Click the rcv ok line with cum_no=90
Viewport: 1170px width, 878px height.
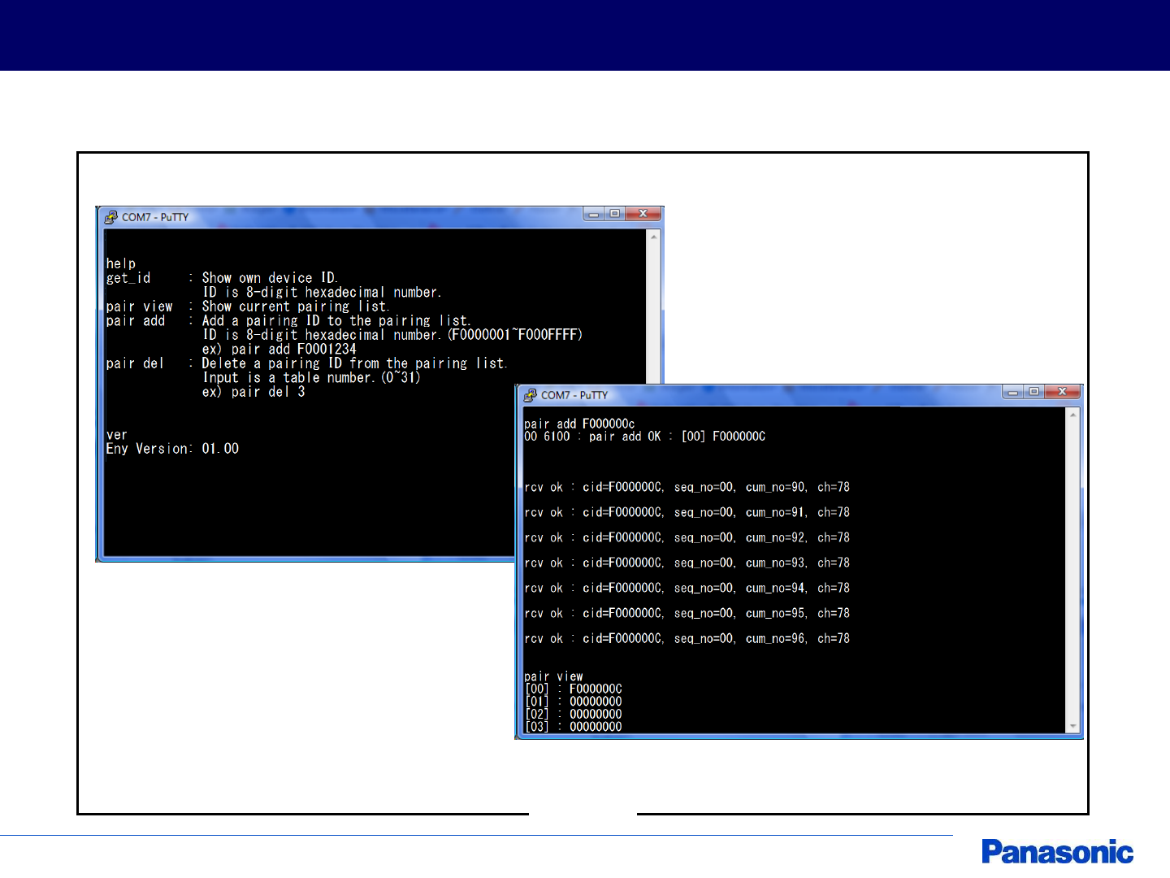pos(687,487)
